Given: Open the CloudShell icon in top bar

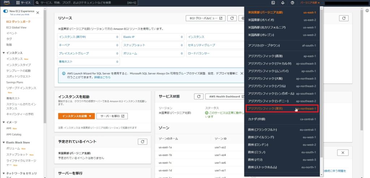Looking at the screenshot, I should click(273, 3).
